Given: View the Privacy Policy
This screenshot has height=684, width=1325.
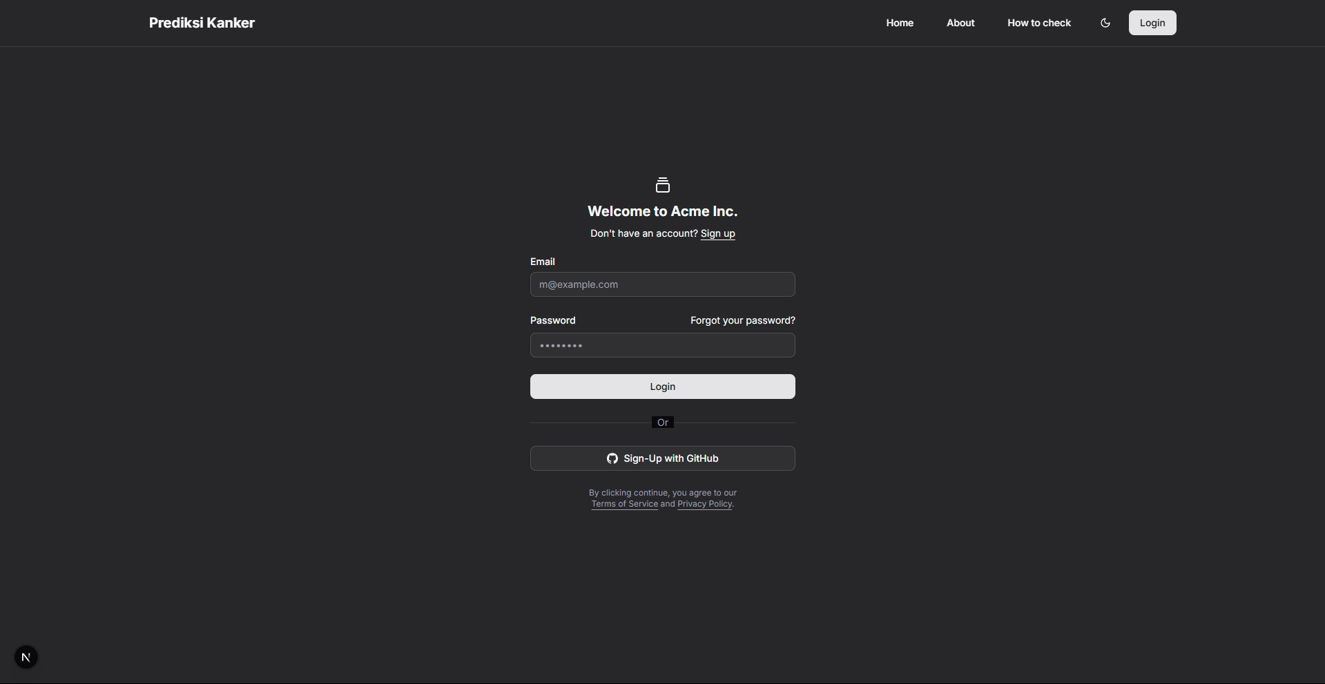Looking at the screenshot, I should tap(704, 503).
